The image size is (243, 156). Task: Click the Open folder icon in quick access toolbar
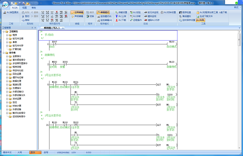(16, 3)
